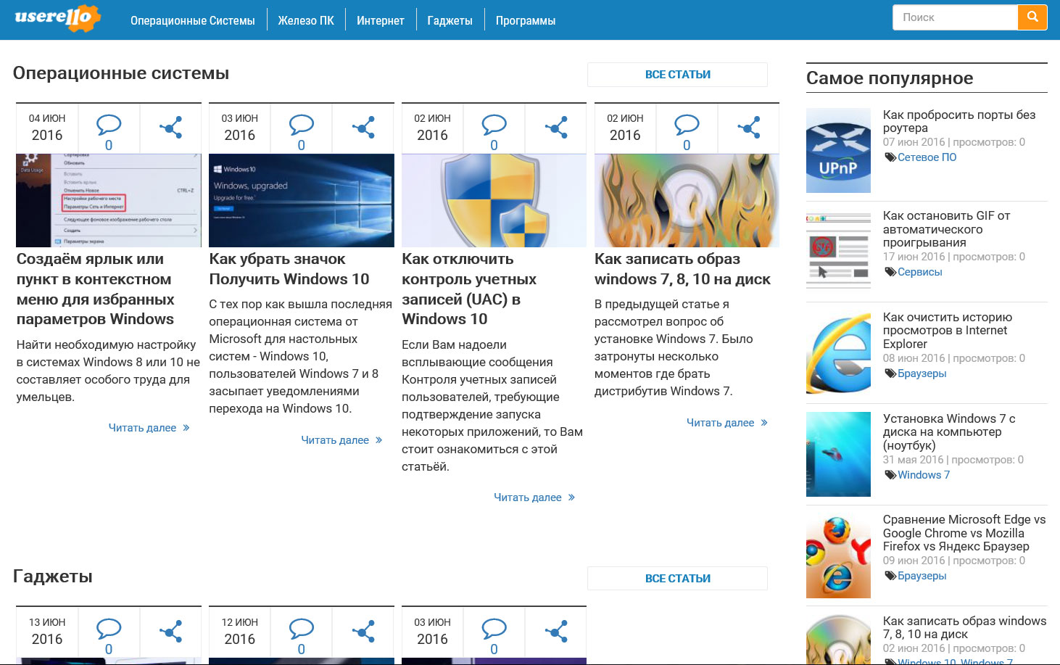Go to the Интернет section

(x=381, y=20)
